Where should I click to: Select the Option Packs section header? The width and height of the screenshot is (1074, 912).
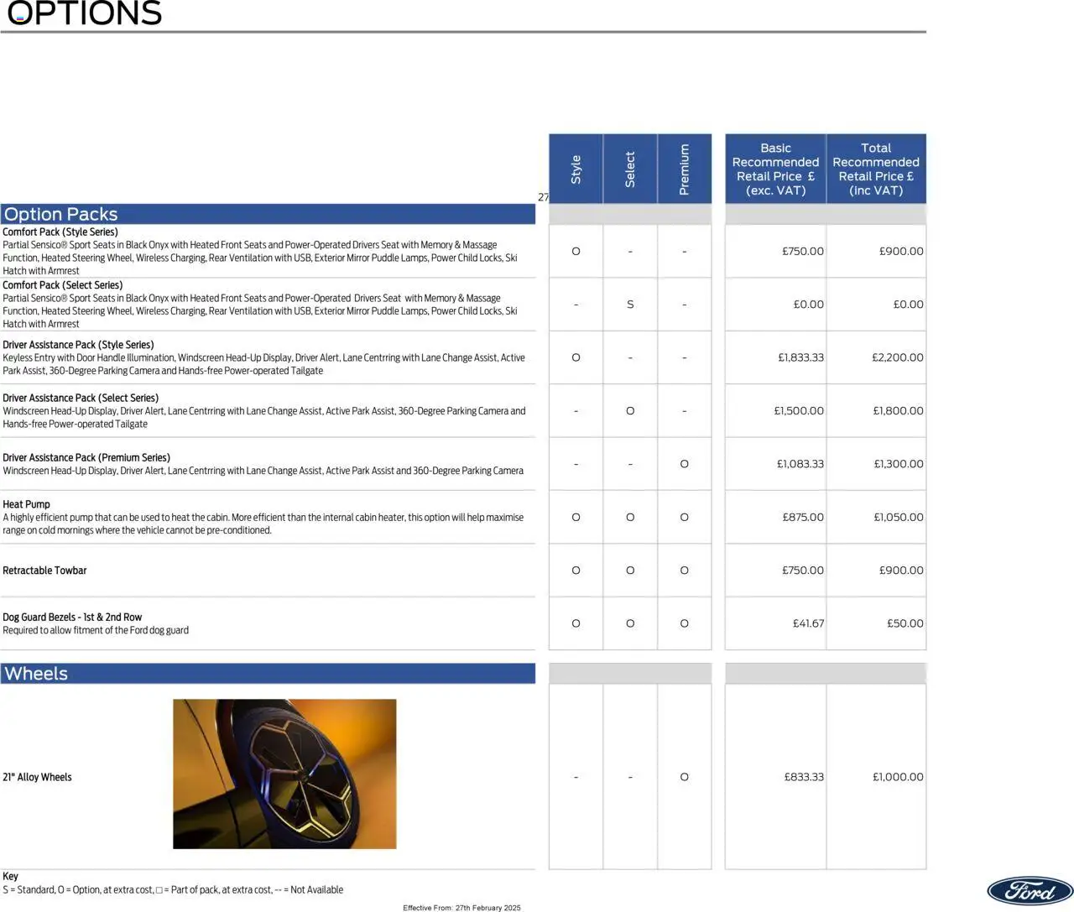[268, 214]
